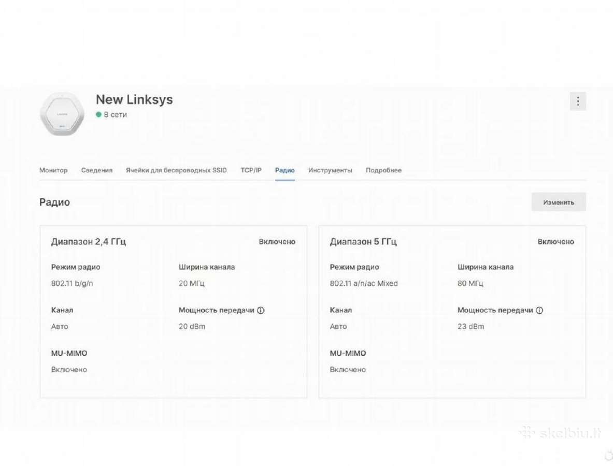Viewport: 613px width, 466px height.
Task: Go to Ячейки для беспроводных SSID tab
Action: (176, 170)
